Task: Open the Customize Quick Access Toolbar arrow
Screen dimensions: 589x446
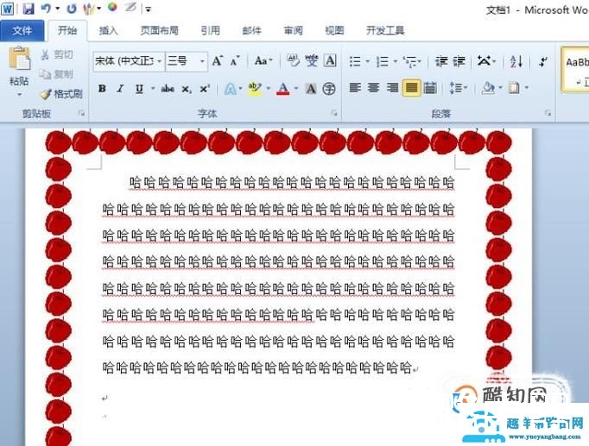Action: [149, 9]
